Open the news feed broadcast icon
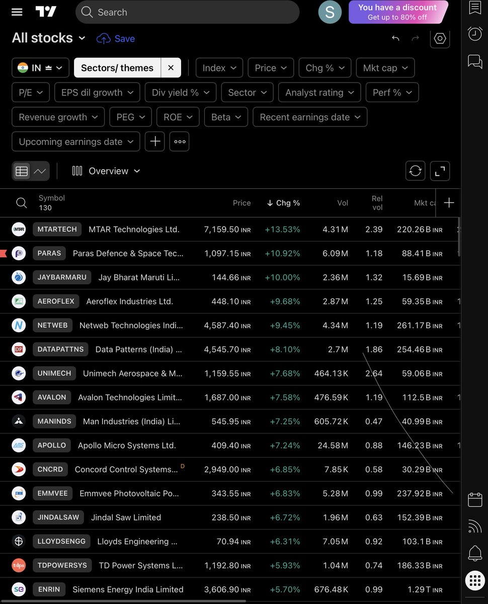 coord(475,526)
